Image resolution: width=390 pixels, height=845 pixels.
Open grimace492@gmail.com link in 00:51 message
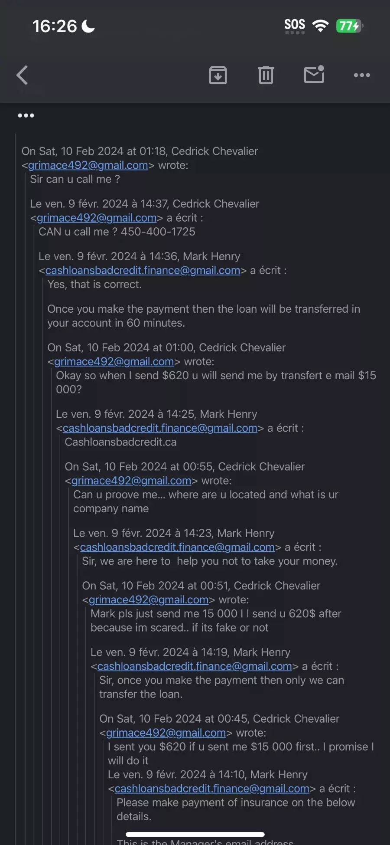[149, 599]
